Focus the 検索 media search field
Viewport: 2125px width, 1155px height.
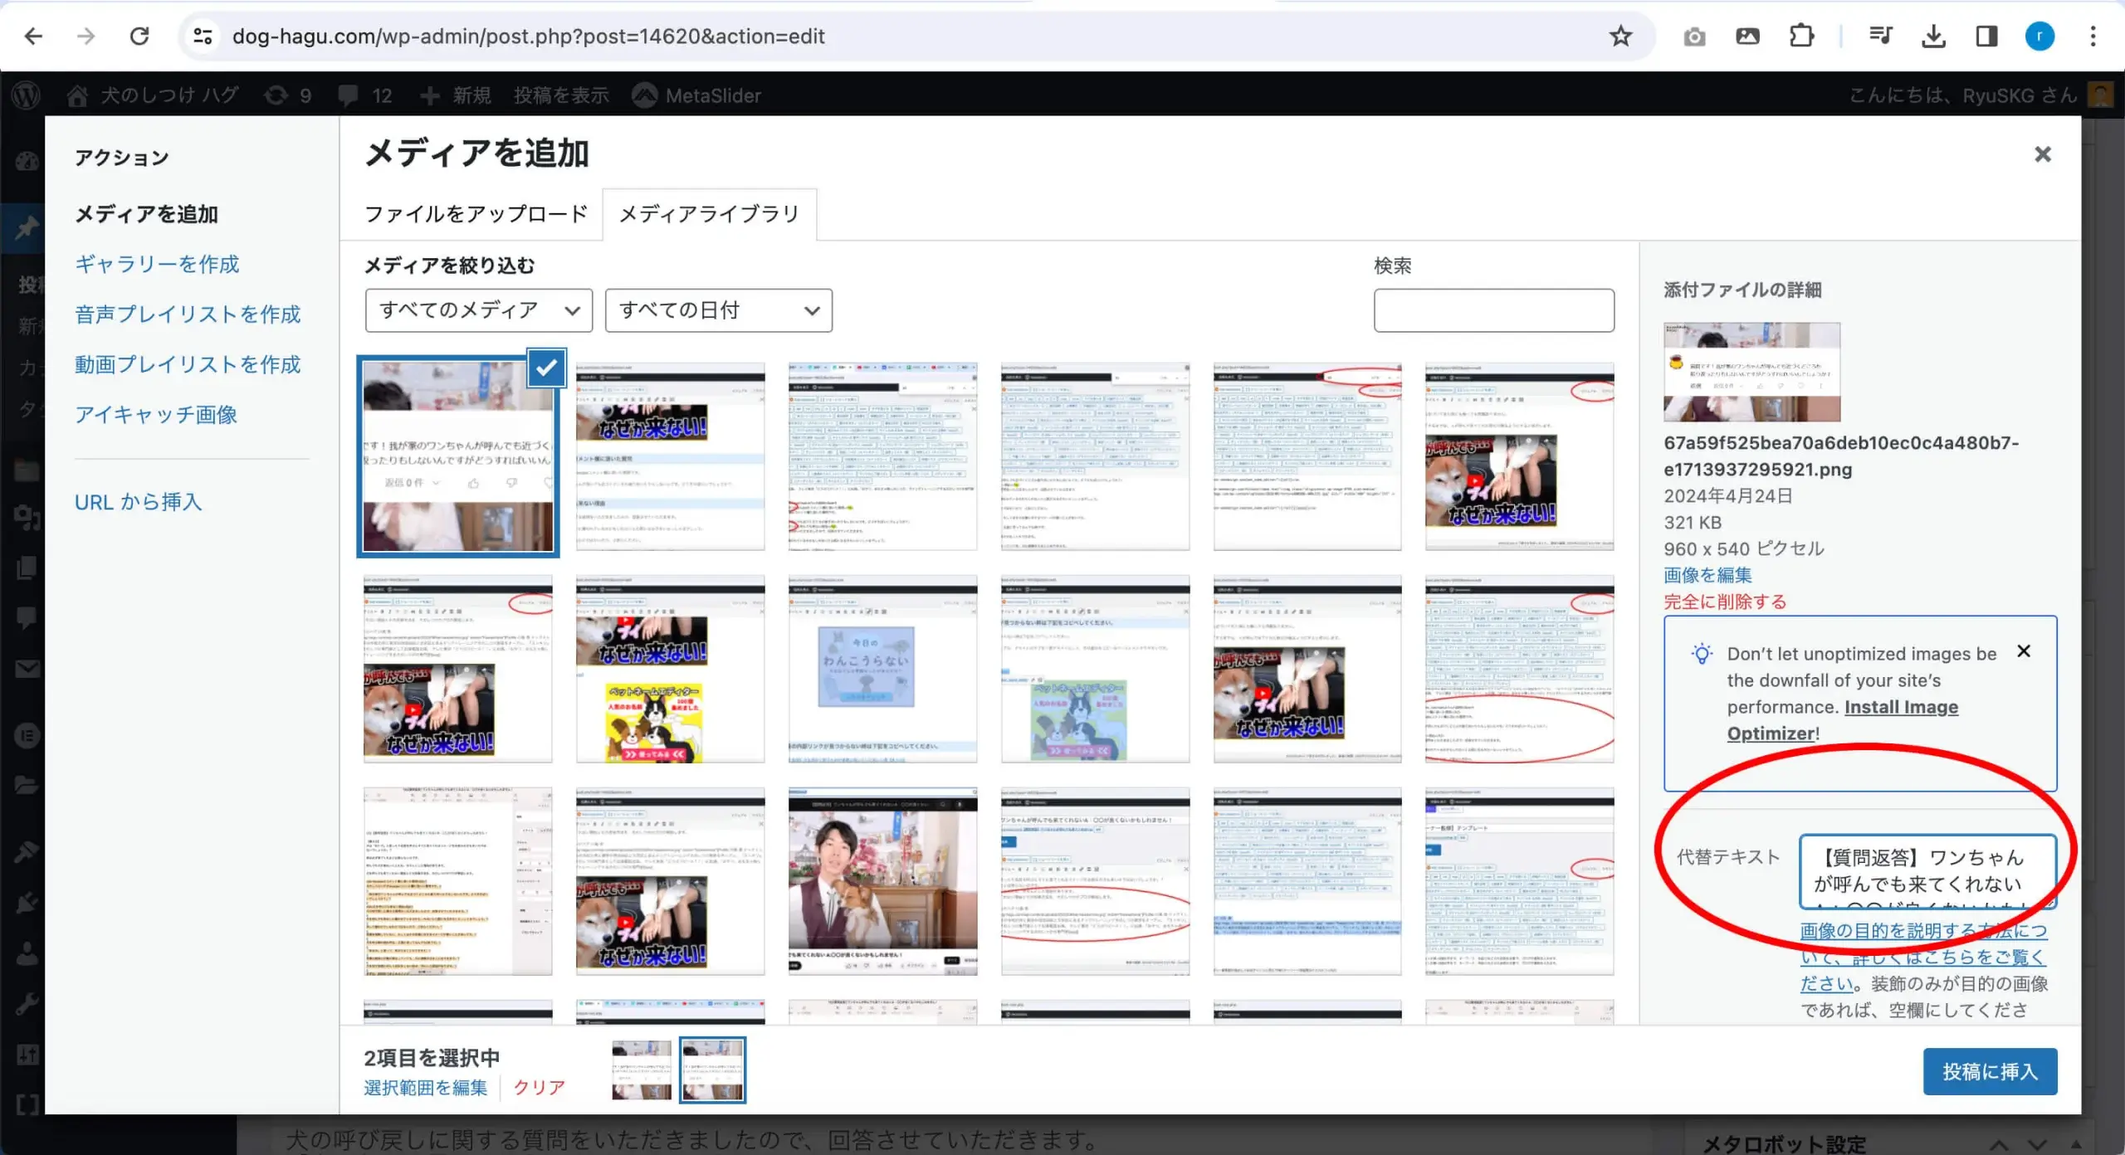(1493, 310)
